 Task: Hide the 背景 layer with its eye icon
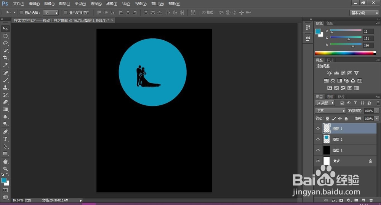(318, 161)
